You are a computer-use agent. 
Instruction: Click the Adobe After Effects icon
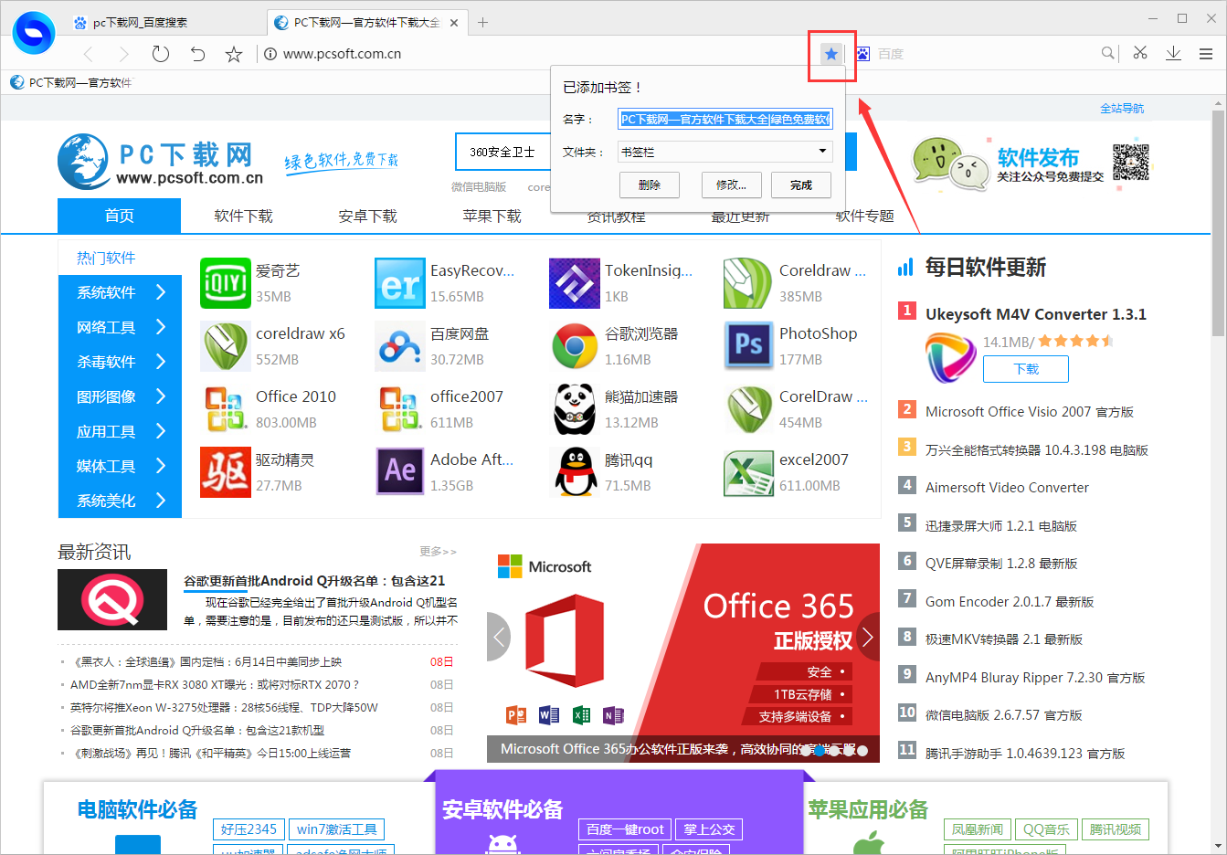(399, 472)
